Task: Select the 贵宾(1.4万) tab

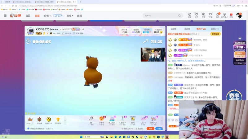Action: pos(201,29)
